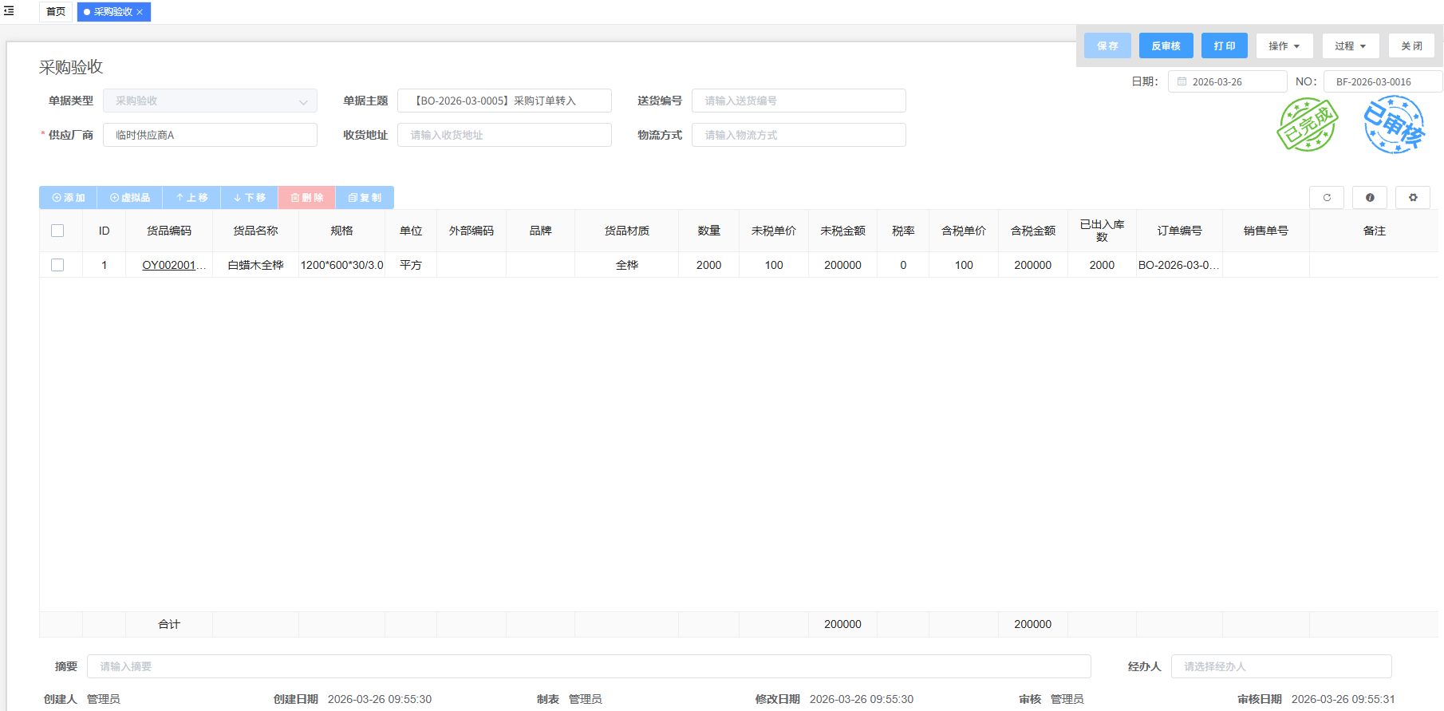Open the 操作 dropdown menu
This screenshot has height=711, width=1444.
[1284, 46]
